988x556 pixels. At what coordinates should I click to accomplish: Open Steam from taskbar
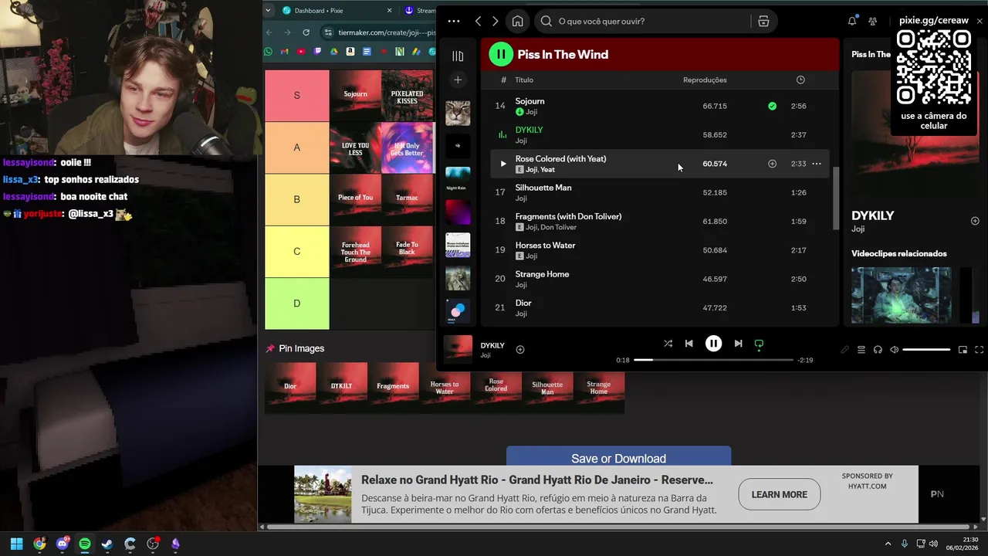coord(107,544)
